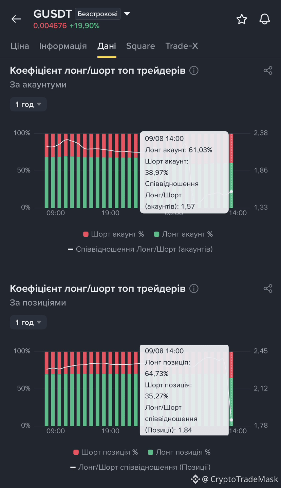Open the 1 год interval dropdown for positions
281x488 pixels.
click(28, 322)
